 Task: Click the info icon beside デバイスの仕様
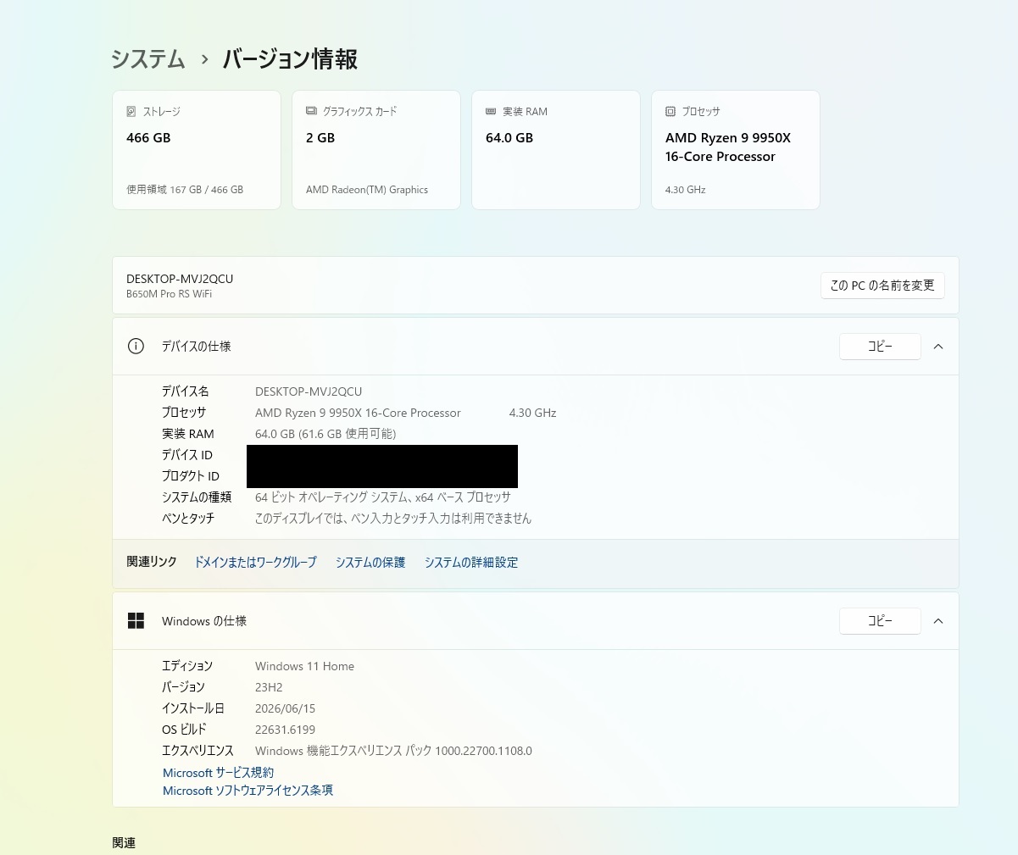[x=136, y=346]
